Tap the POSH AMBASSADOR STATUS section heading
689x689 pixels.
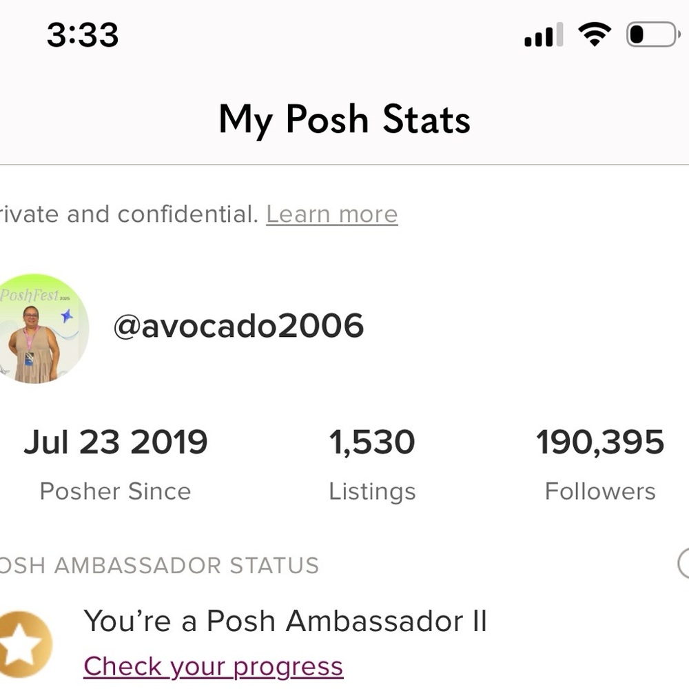coord(158,565)
